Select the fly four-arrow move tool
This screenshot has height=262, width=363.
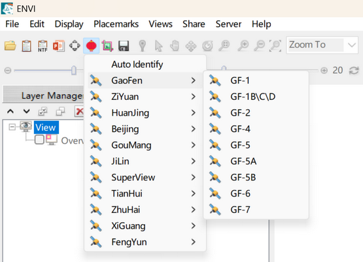(191, 46)
